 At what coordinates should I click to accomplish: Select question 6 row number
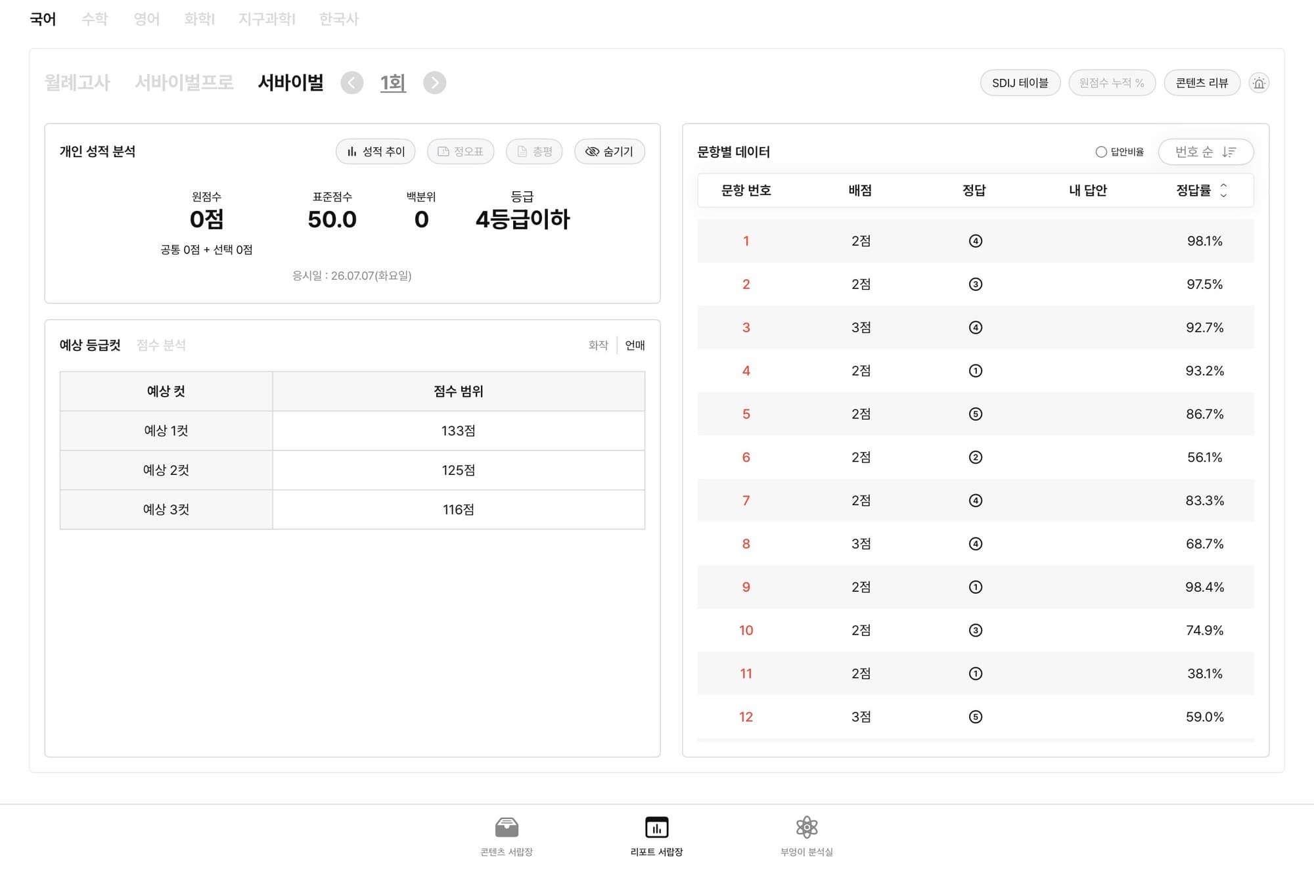(746, 457)
